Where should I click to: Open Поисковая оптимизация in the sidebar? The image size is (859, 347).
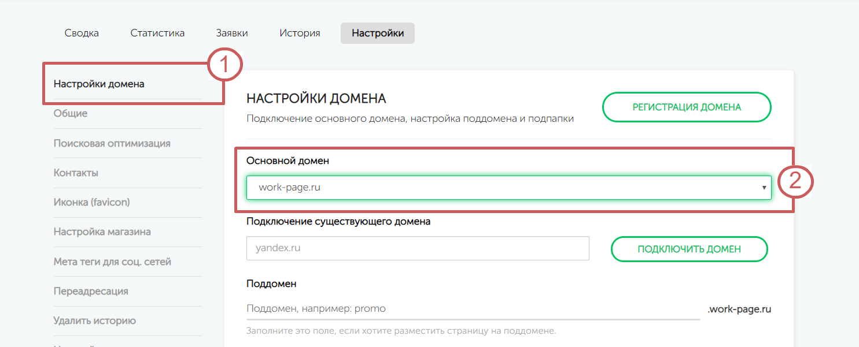point(112,143)
